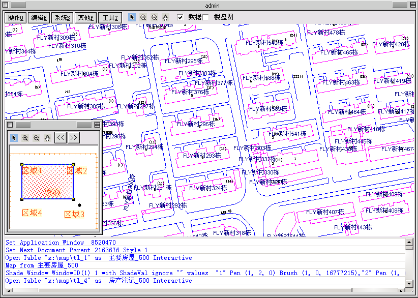This screenshot has height=298, width=418.
Task: Click the 中心 label in overview
Action: tap(52, 192)
